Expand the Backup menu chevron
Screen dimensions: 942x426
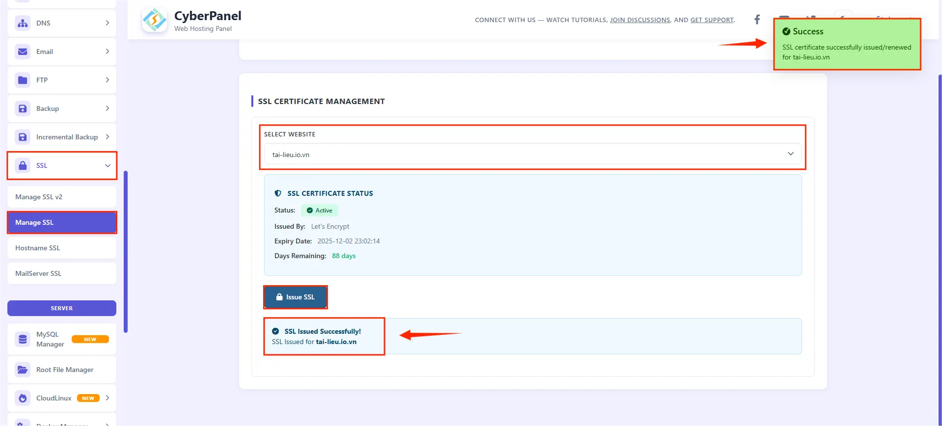[x=108, y=108]
